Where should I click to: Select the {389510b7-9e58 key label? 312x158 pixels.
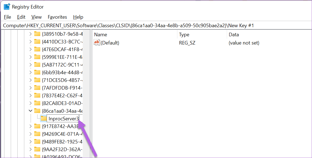pyautogui.click(x=62, y=34)
